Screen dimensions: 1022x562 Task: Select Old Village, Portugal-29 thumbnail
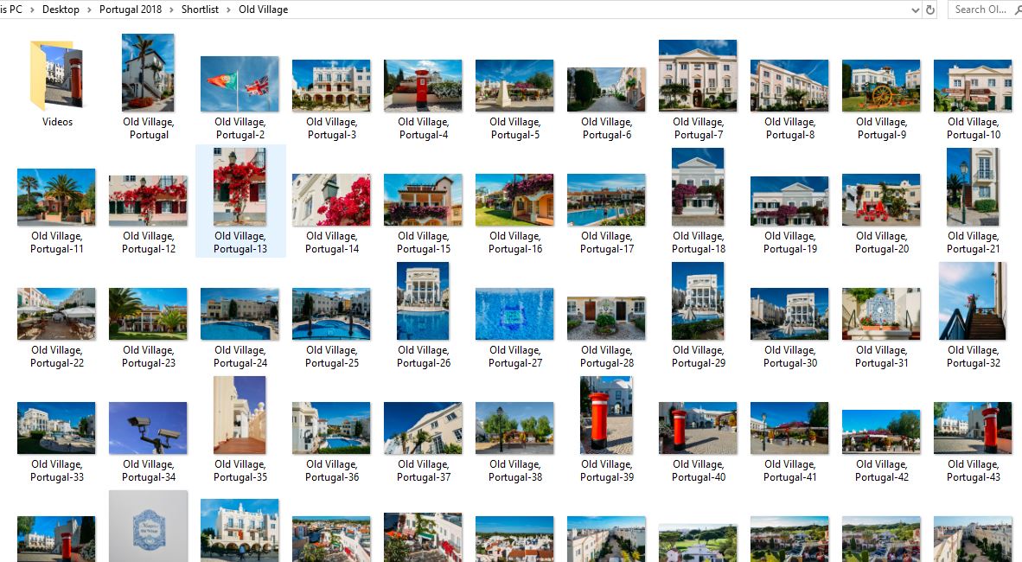pos(698,301)
